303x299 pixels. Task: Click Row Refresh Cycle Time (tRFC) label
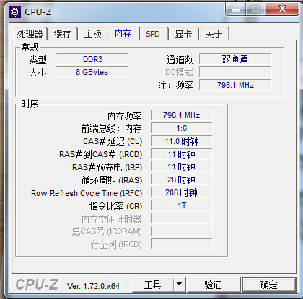pos(87,193)
